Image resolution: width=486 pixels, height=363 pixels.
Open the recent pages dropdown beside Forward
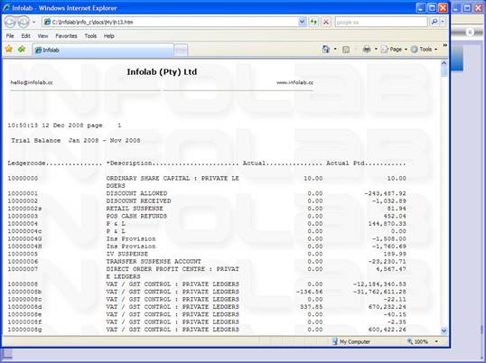coord(33,22)
